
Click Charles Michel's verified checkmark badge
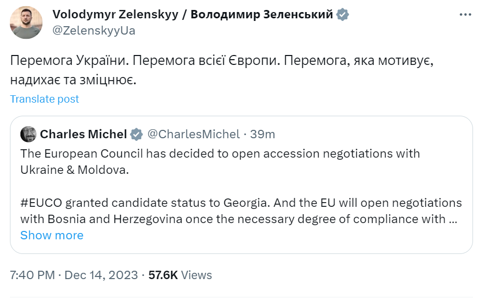click(137, 135)
